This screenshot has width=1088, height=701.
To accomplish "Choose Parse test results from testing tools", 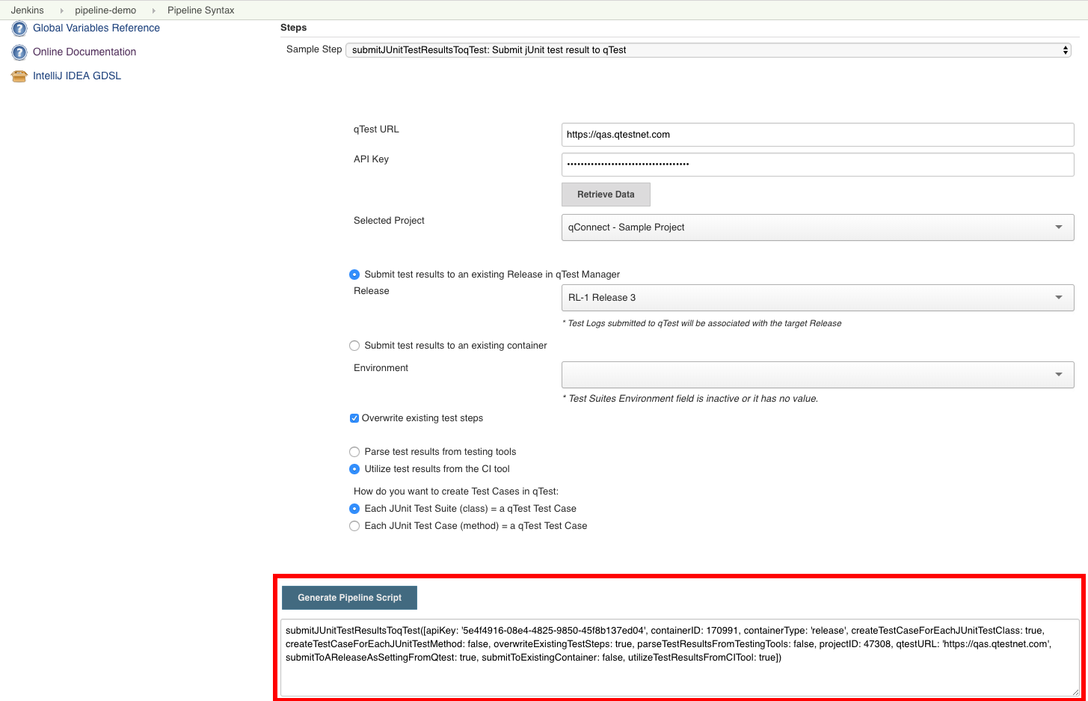I will 354,452.
